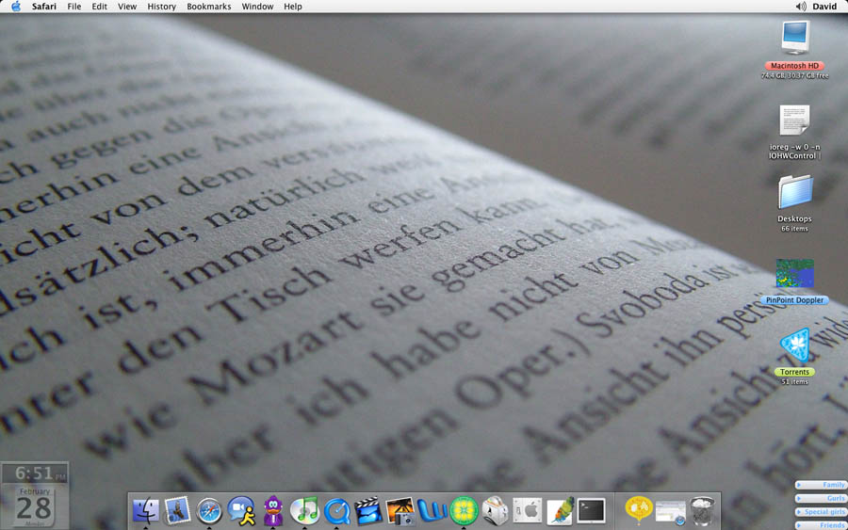The image size is (848, 530).
Task: Open the feather quill app icon
Action: pyautogui.click(x=559, y=510)
